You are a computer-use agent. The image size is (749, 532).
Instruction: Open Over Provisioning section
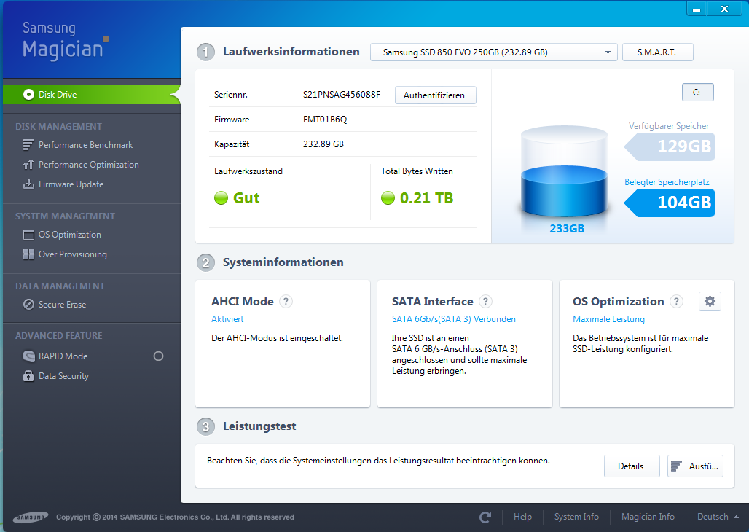point(73,254)
